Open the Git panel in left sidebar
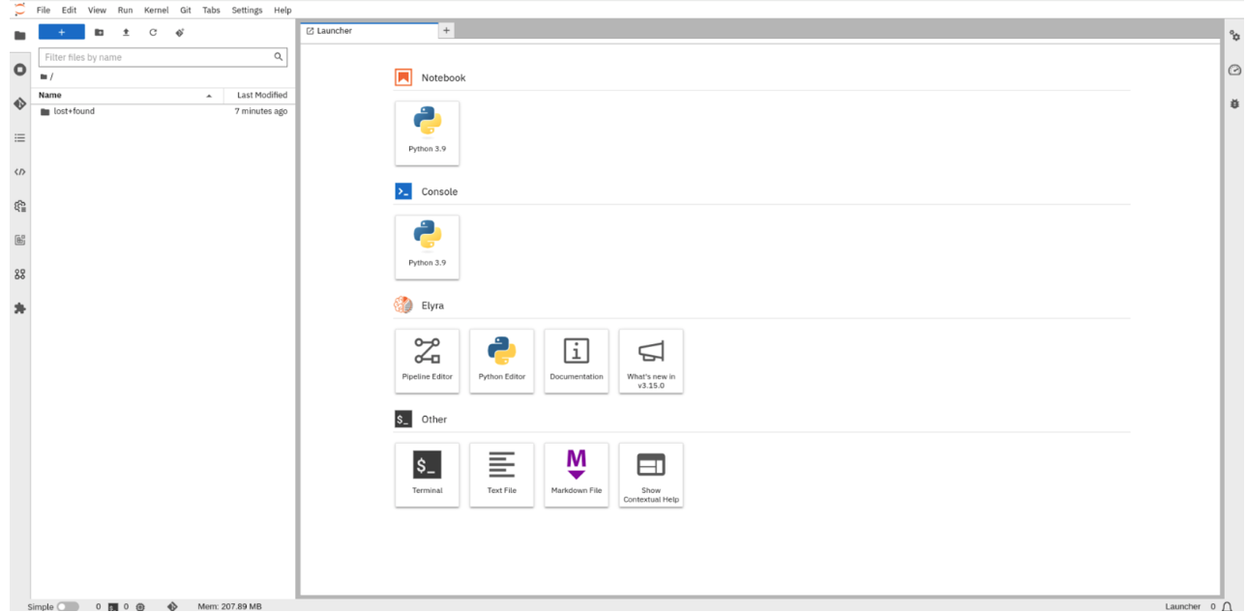Image resolution: width=1246 pixels, height=612 pixels. [x=19, y=103]
